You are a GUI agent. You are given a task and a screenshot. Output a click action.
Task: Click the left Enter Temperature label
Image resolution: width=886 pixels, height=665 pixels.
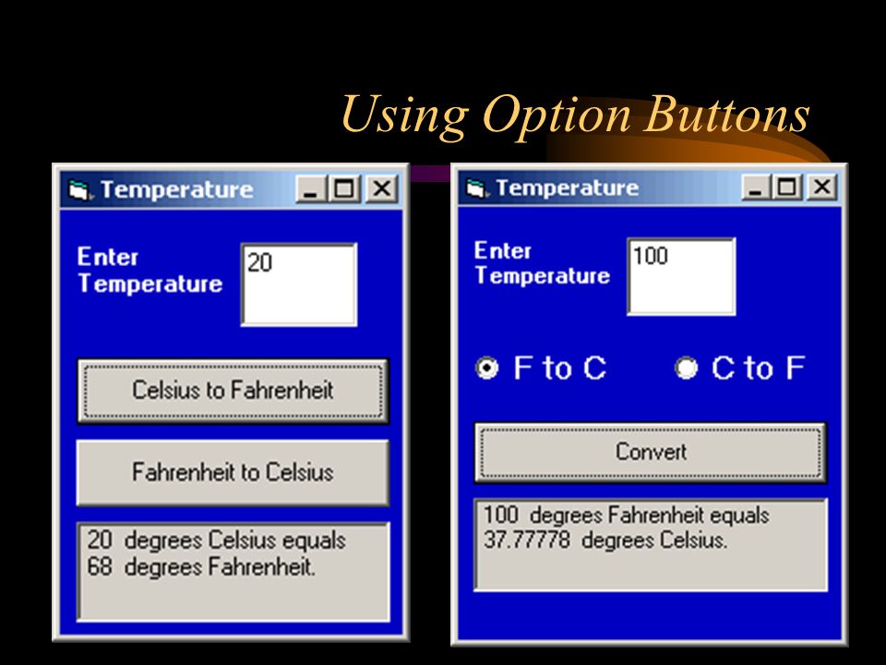pyautogui.click(x=150, y=271)
